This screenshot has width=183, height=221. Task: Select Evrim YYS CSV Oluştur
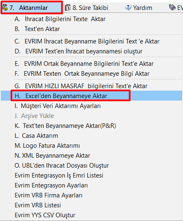[x=91, y=215]
